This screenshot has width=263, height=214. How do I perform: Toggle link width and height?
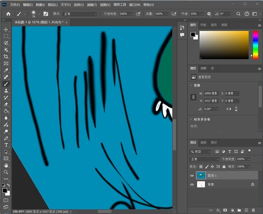tap(193, 97)
